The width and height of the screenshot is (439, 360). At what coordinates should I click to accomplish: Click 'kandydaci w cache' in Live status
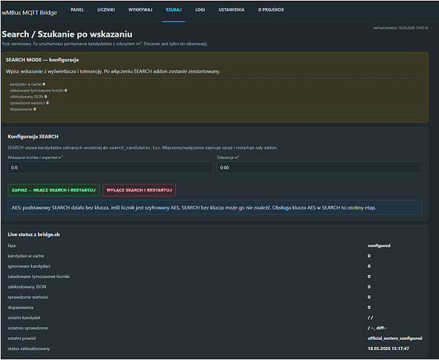point(26,256)
